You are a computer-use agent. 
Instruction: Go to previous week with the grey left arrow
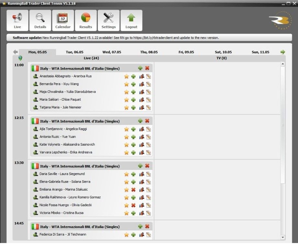pos(16,52)
